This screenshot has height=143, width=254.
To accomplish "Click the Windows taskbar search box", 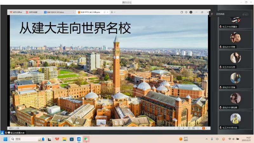I will pyautogui.click(x=28, y=139).
